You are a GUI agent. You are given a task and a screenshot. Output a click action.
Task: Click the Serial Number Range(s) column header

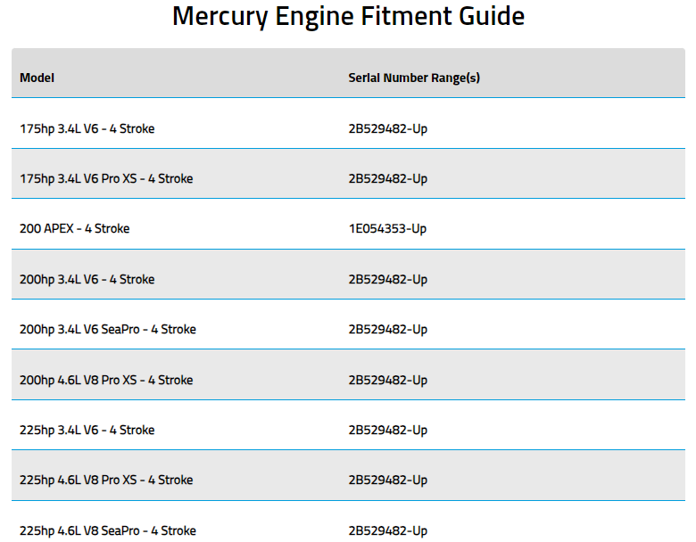pos(414,78)
